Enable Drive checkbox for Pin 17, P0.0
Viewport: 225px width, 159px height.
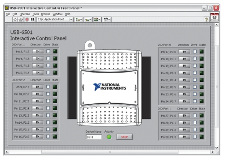tap(195, 52)
